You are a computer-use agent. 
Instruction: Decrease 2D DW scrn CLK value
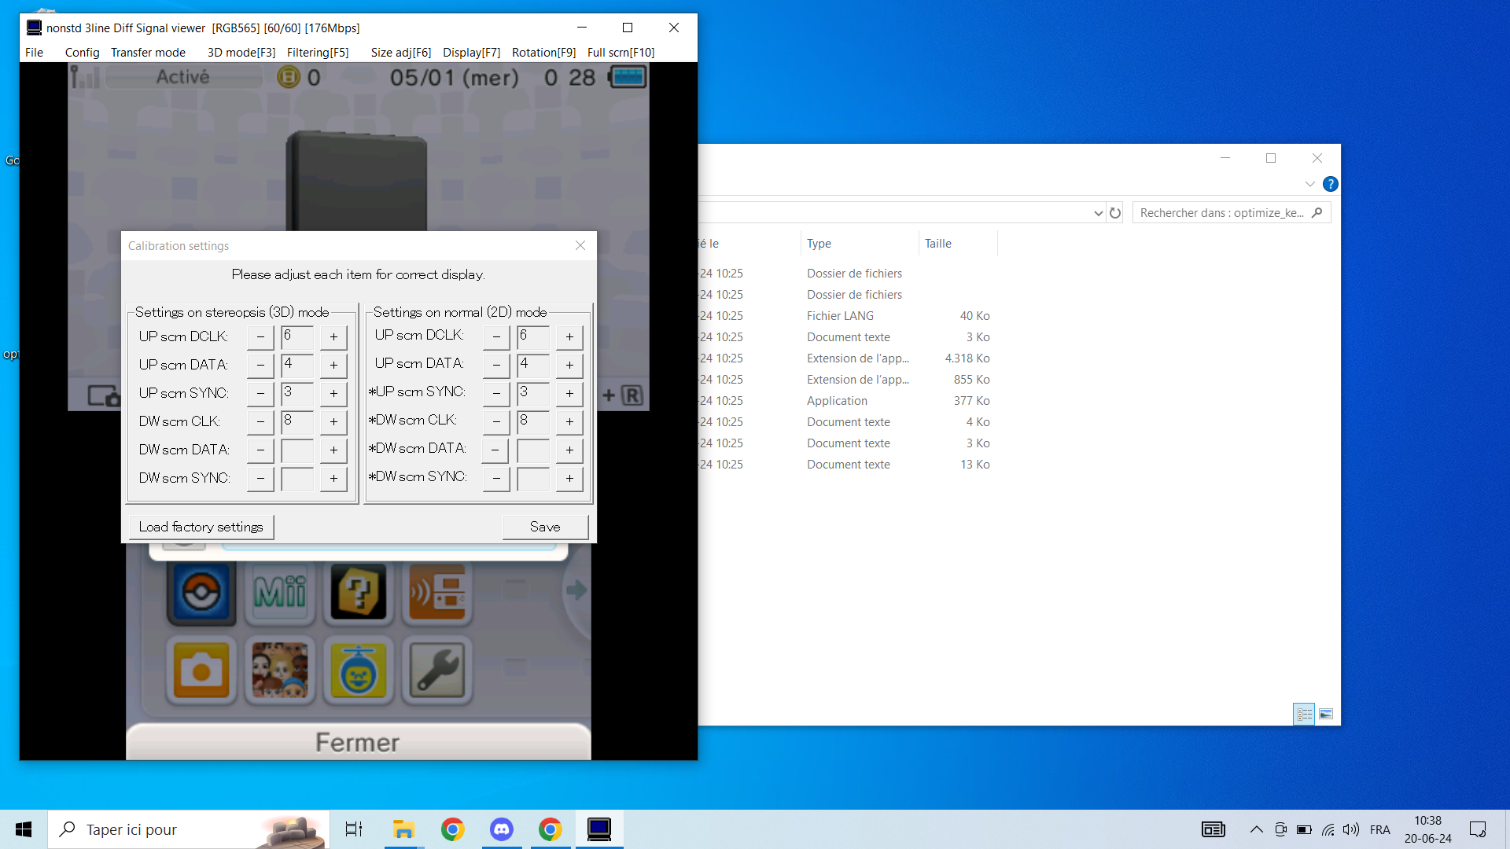tap(496, 421)
